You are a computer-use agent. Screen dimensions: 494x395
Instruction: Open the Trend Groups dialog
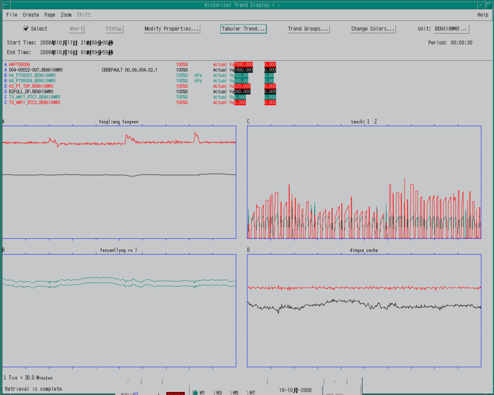tap(308, 29)
